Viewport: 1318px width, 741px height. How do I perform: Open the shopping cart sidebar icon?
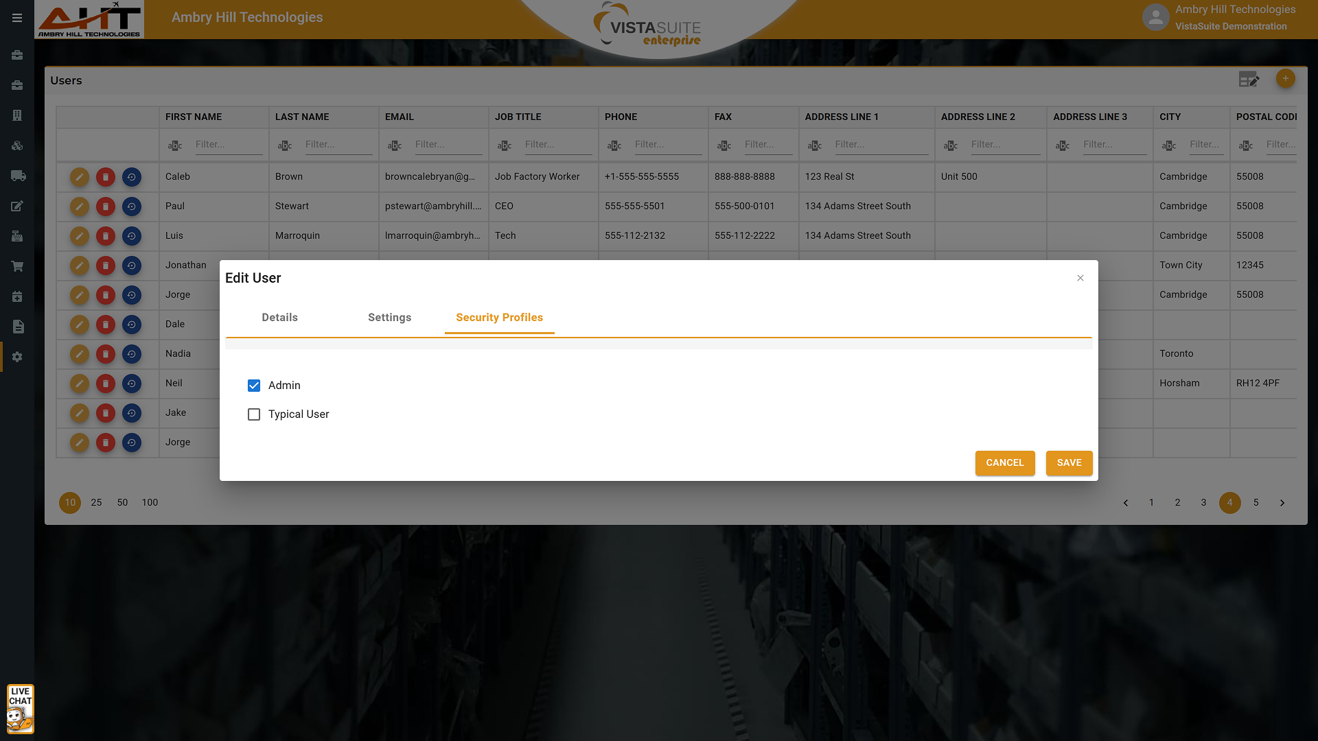pyautogui.click(x=18, y=266)
